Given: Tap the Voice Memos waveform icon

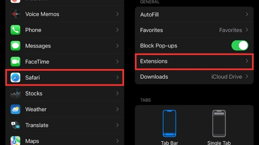Looking at the screenshot, I should coord(15,14).
